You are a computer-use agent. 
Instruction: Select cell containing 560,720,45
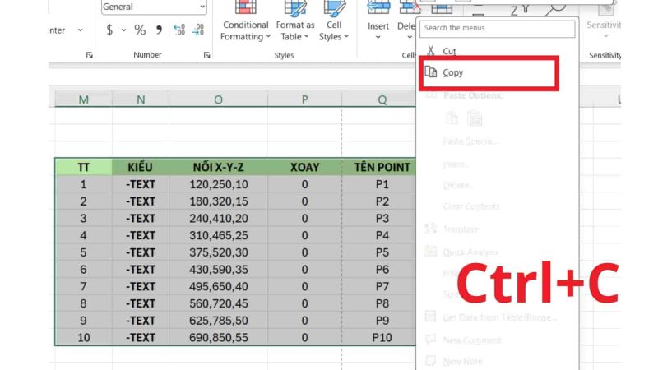click(218, 303)
